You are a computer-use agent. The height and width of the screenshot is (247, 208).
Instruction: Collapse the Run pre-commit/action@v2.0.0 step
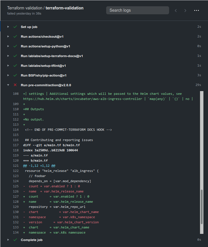point(8,85)
